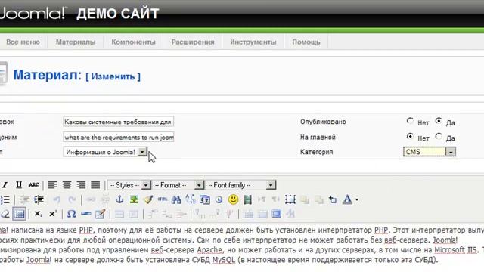Open the Помощь menu
The image size is (484, 272).
[306, 42]
